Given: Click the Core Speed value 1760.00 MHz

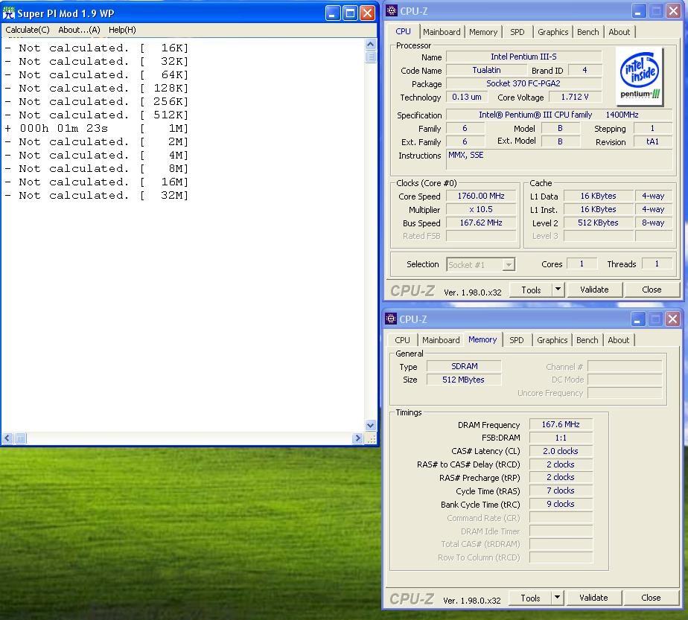Looking at the screenshot, I should (481, 196).
